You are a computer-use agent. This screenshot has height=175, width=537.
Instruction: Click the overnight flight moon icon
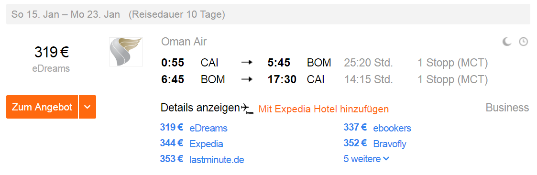(507, 42)
